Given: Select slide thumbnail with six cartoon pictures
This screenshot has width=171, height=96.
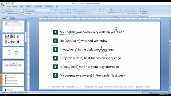Looking at the screenshot, I should click(13, 40).
